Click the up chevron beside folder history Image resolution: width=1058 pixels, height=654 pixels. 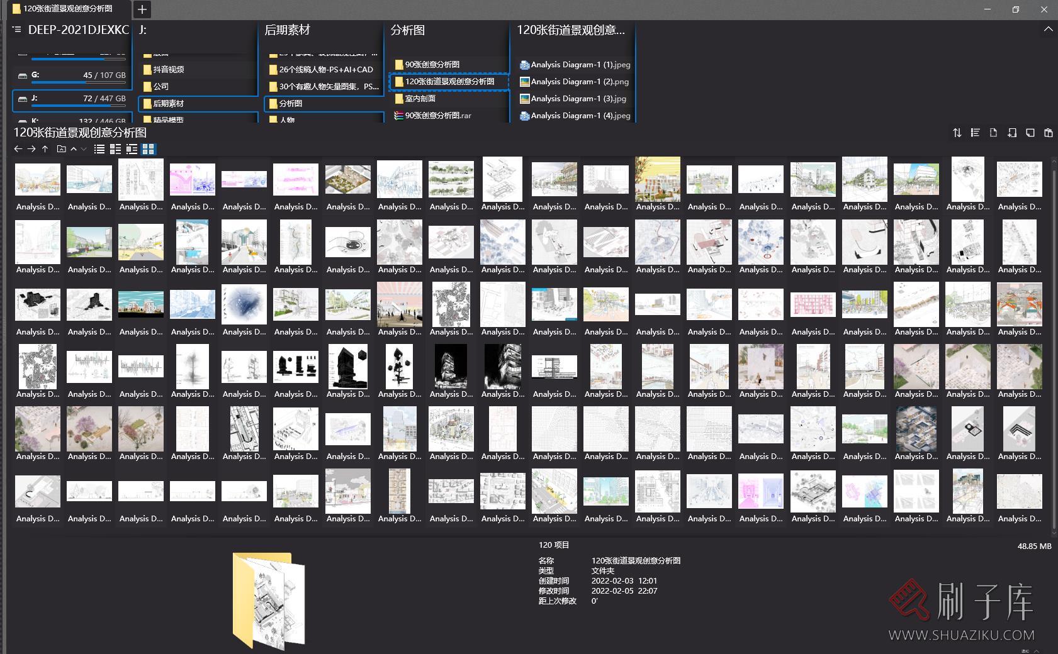[x=74, y=149]
